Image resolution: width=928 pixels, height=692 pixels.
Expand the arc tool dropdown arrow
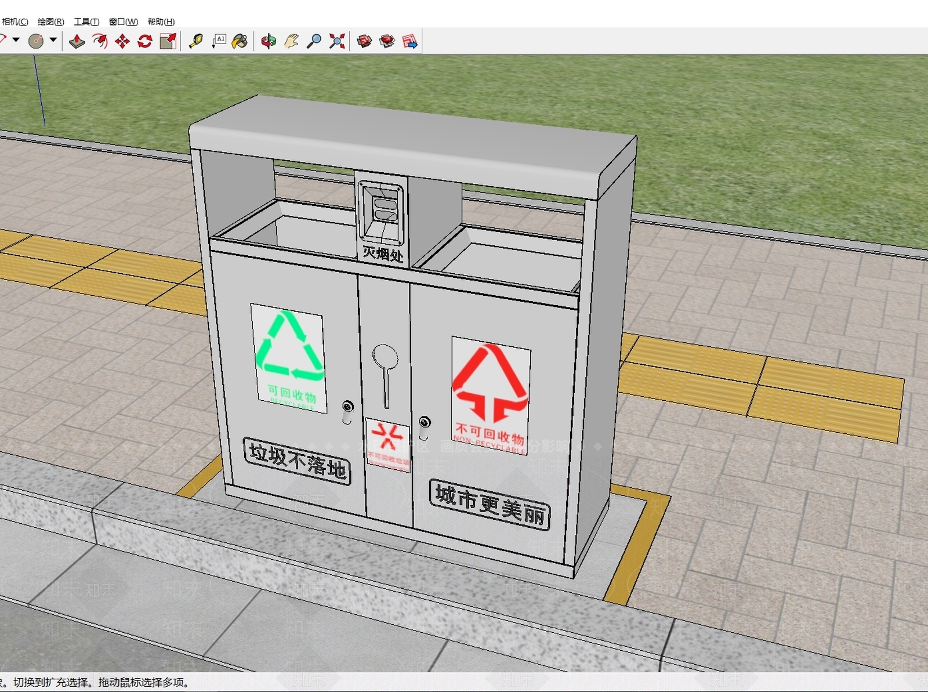click(x=16, y=40)
